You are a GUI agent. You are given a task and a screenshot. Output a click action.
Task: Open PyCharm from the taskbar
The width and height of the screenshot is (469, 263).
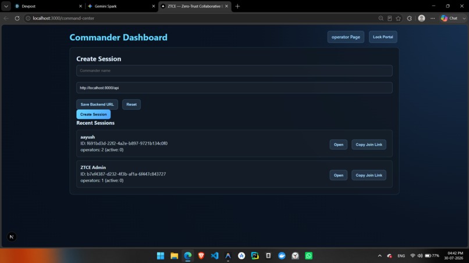[255, 255]
